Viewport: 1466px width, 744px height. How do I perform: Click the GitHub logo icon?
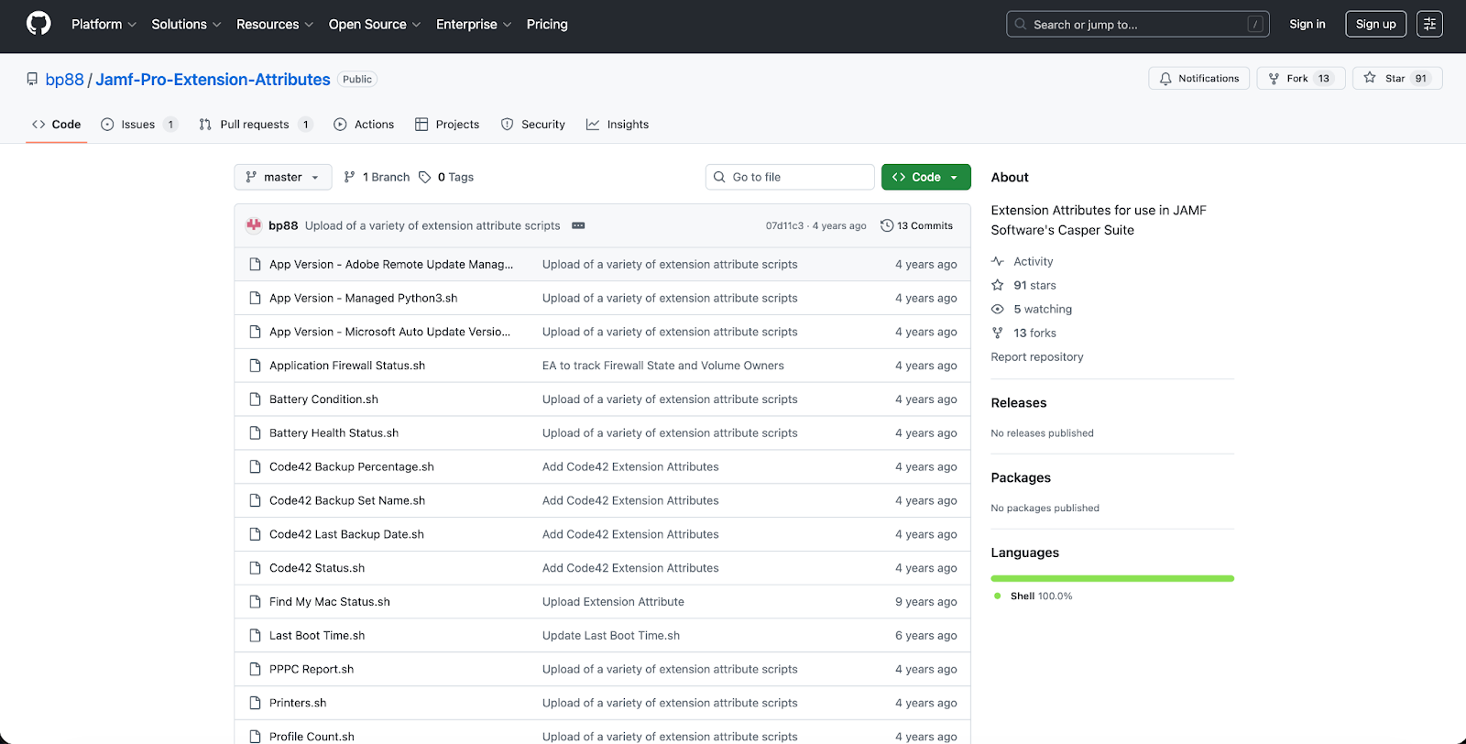click(x=38, y=24)
